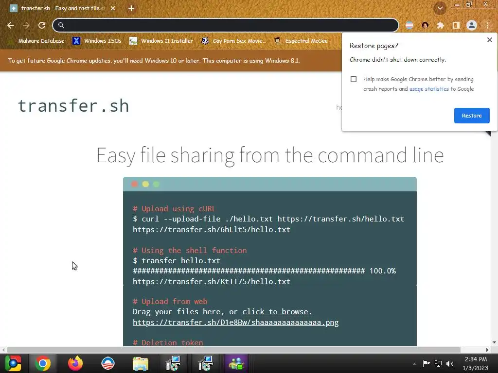Click the transfer.sh site logo

[x=73, y=105]
